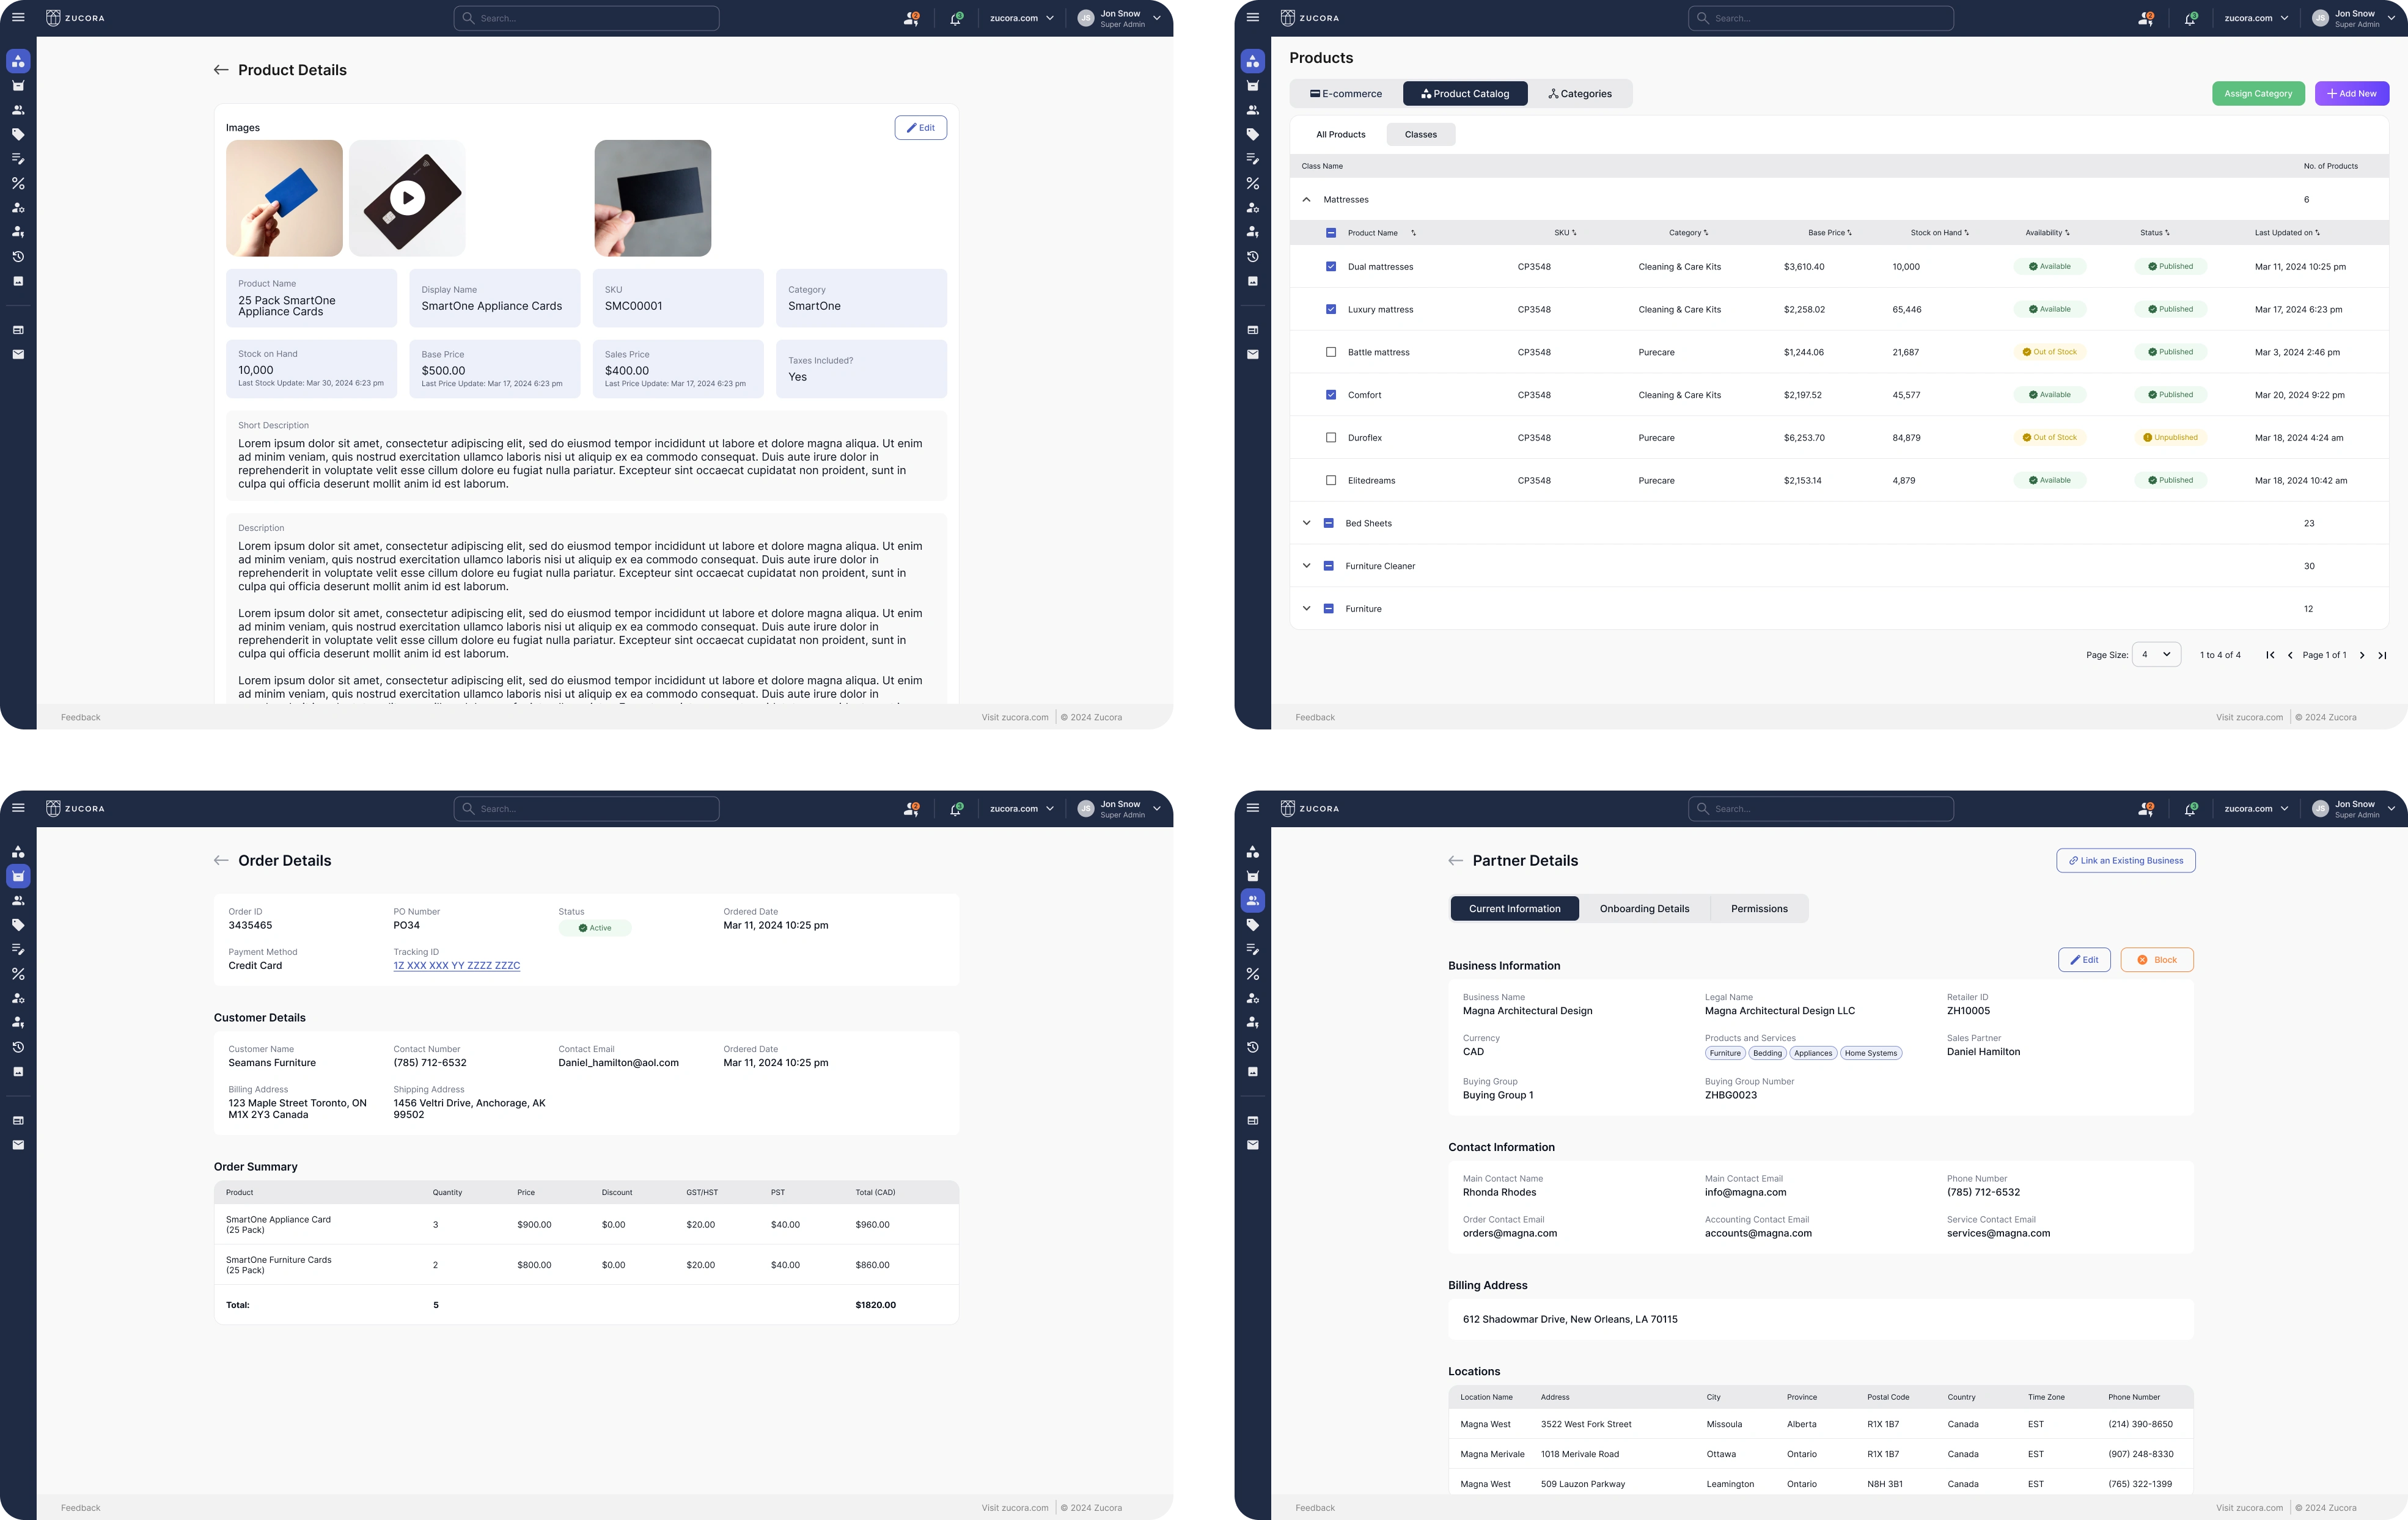Image resolution: width=2408 pixels, height=1520 pixels.
Task: Click the Assign Category button
Action: tap(2257, 94)
